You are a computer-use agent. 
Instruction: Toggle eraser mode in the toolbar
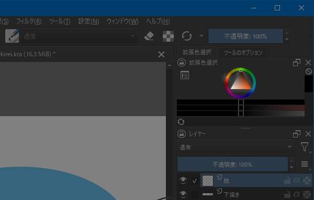click(149, 36)
